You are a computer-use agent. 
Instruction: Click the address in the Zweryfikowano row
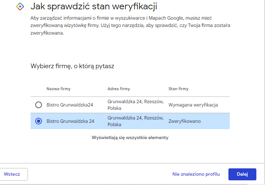click(x=136, y=121)
